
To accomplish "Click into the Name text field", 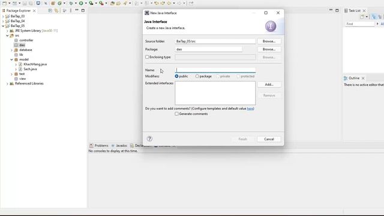I will coord(215,70).
